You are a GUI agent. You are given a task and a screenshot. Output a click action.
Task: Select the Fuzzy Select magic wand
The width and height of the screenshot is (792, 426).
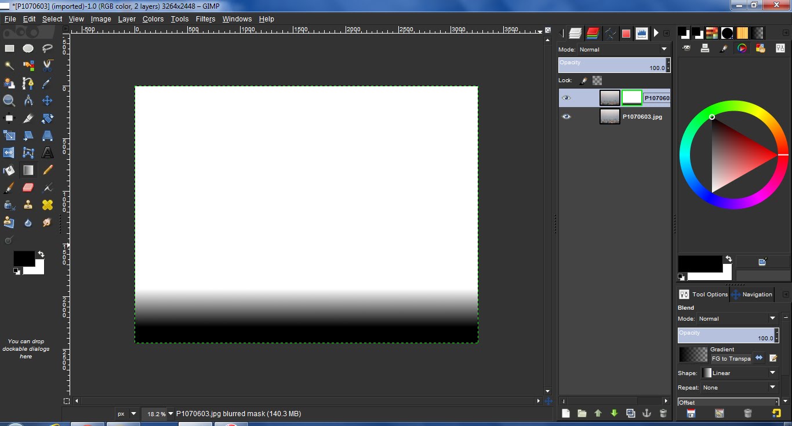click(x=9, y=66)
